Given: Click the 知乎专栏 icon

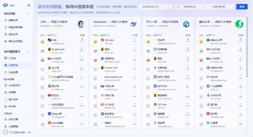Looking at the screenshot, I should 155,86.
